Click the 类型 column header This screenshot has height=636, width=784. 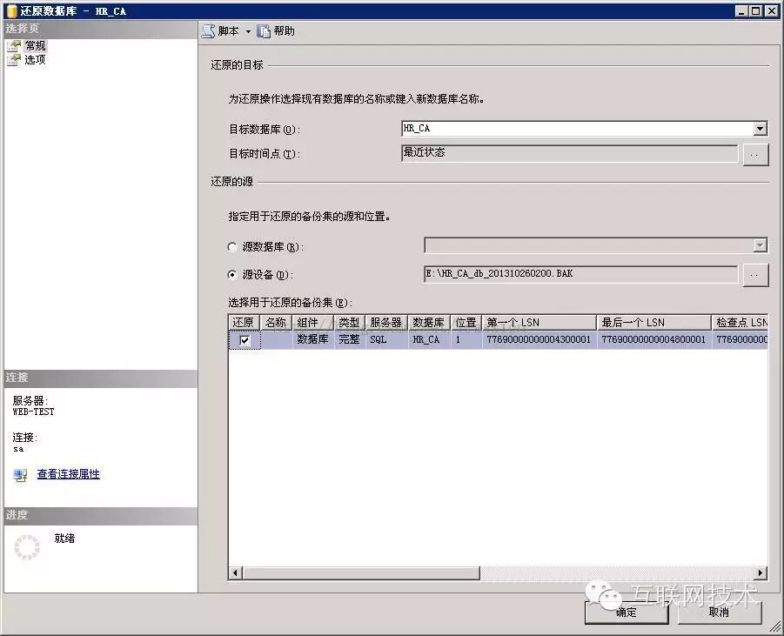pyautogui.click(x=350, y=323)
